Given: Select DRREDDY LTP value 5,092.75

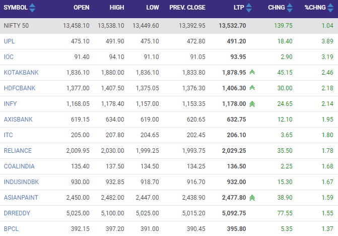Looking at the screenshot, I should [234, 213].
